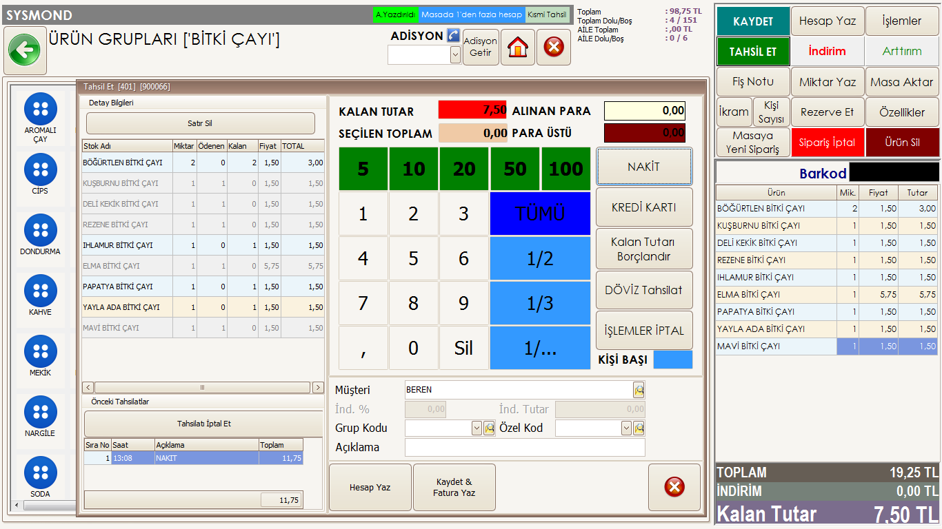Click the red X icon beside home
Image resolution: width=942 pixels, height=529 pixels.
(x=554, y=48)
